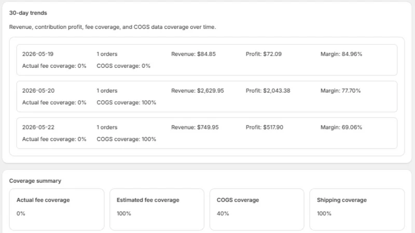Click Actual fee coverage: 0% under 2026-05-20
This screenshot has height=233, width=415.
pos(54,103)
